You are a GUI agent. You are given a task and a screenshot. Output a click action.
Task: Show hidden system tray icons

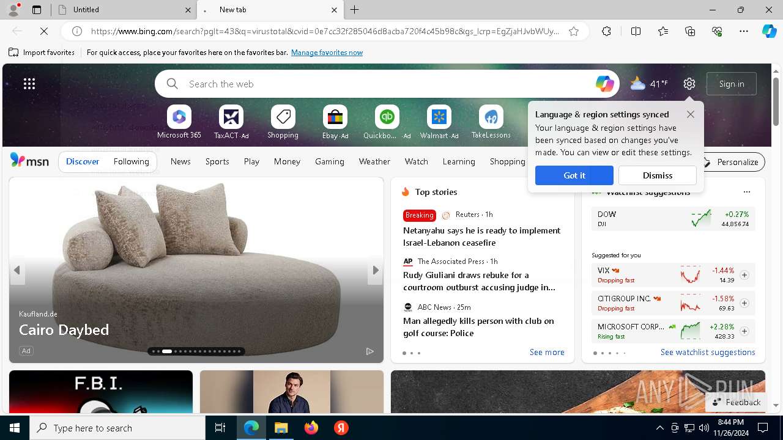click(659, 428)
